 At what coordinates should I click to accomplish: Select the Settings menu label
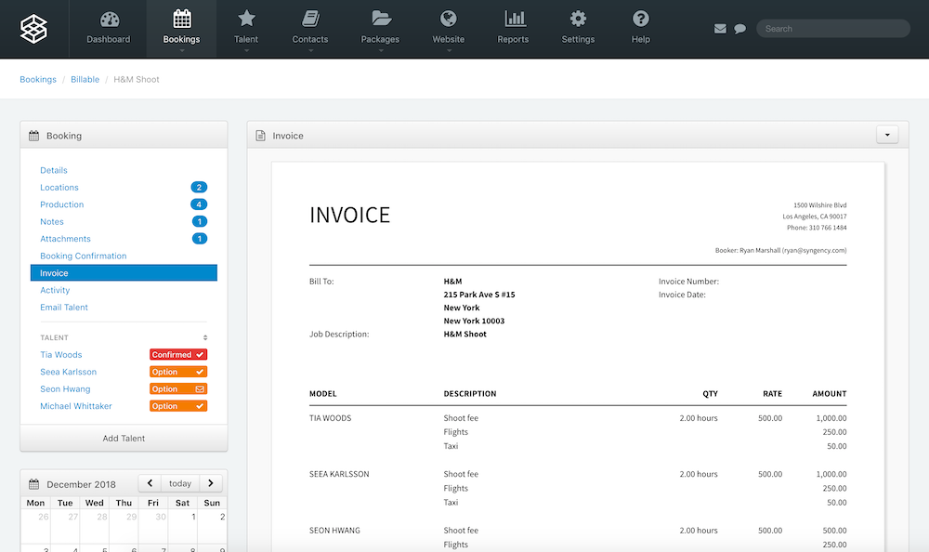[x=578, y=39]
